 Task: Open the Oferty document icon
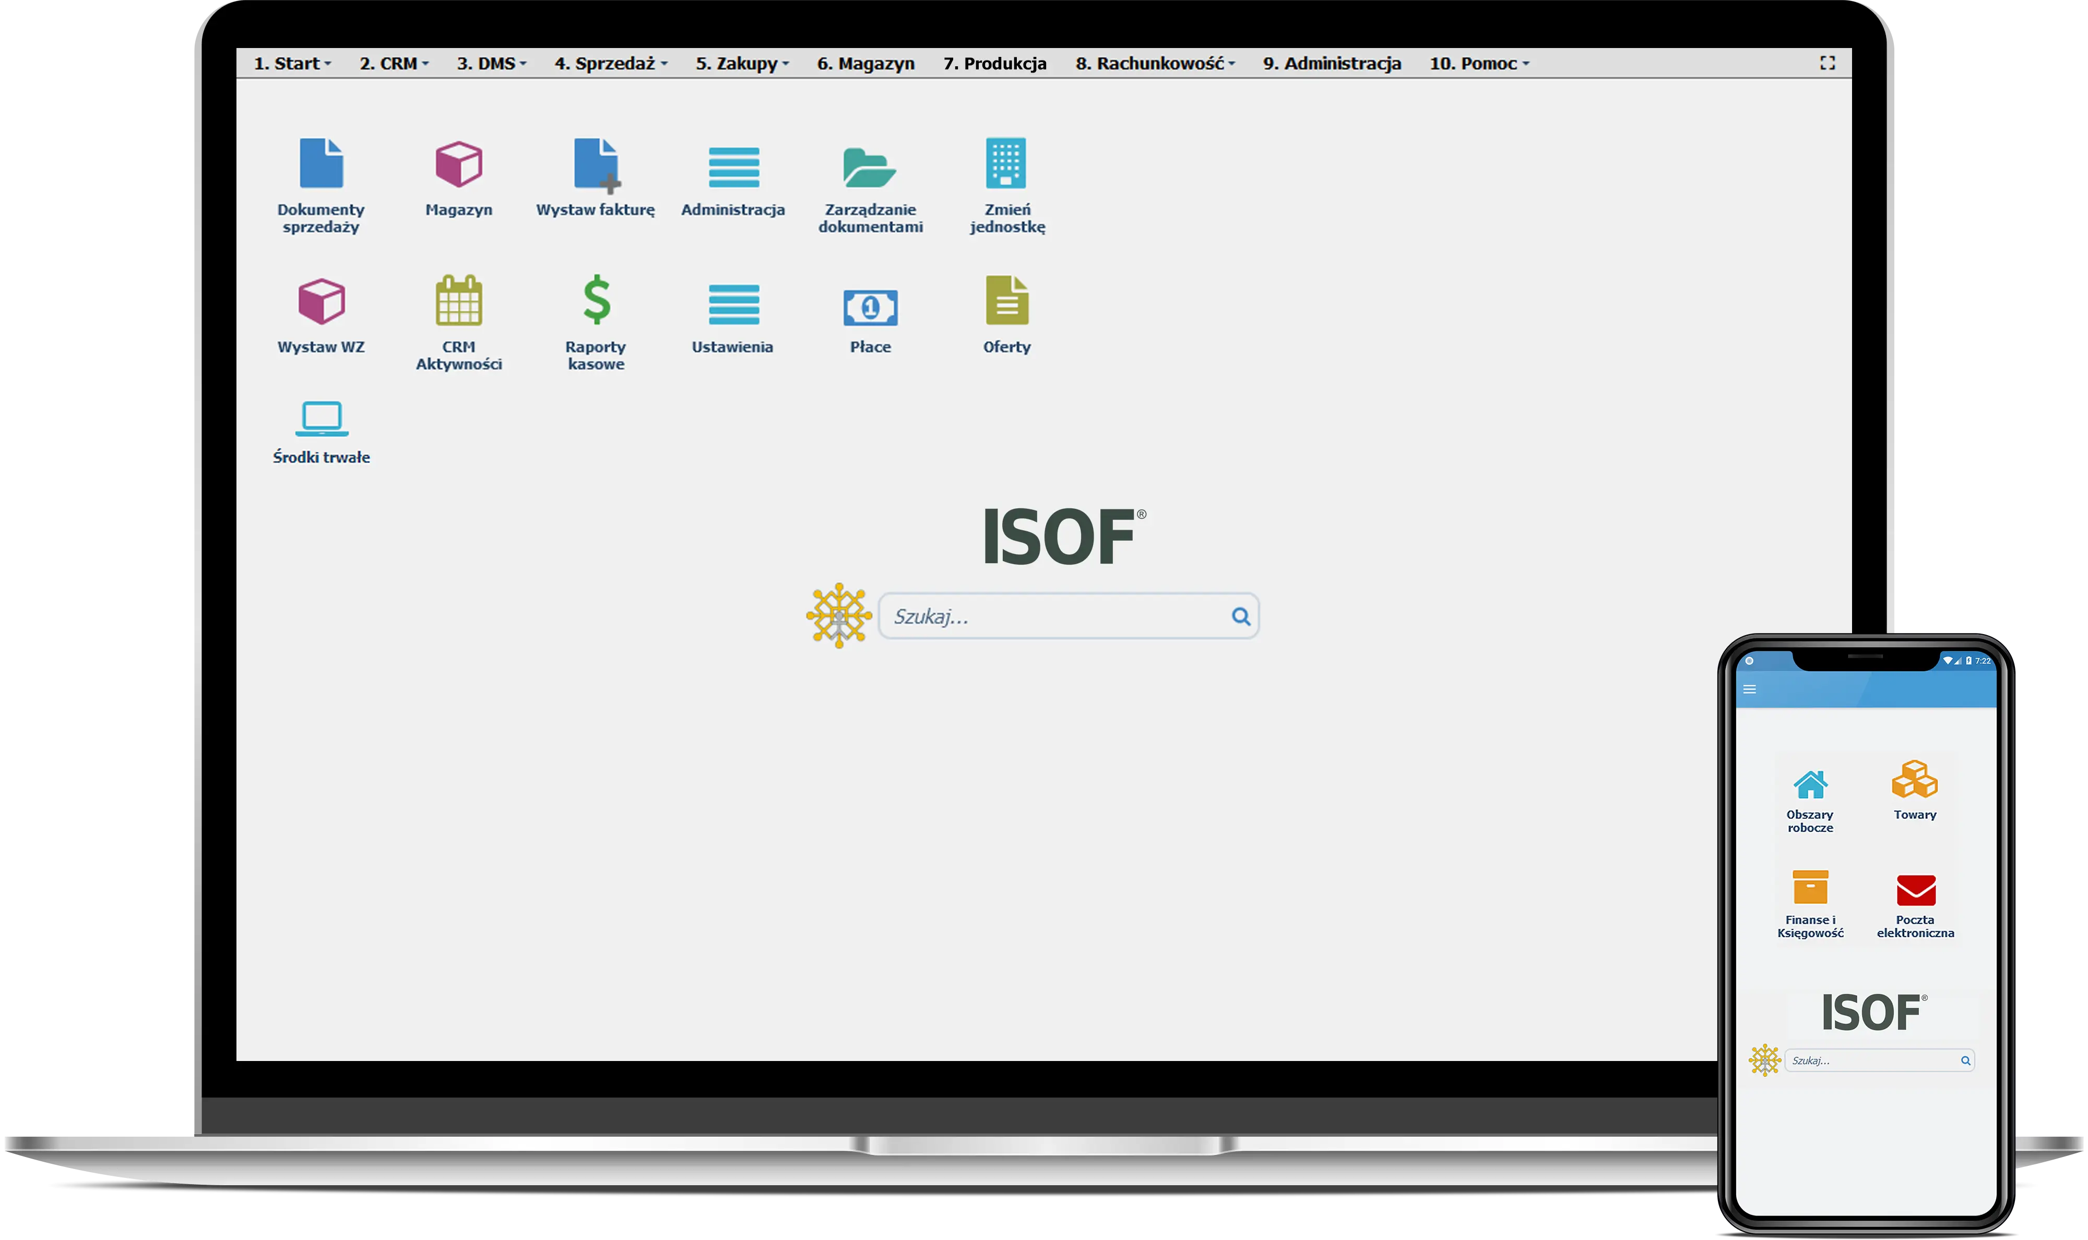pos(1006,301)
